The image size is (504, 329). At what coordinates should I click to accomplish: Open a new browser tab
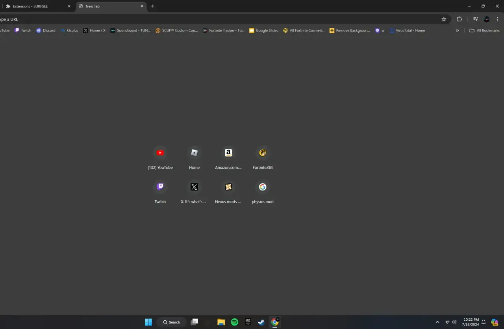[x=153, y=6]
